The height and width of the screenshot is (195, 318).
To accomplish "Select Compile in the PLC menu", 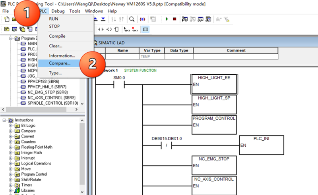I will (57, 36).
